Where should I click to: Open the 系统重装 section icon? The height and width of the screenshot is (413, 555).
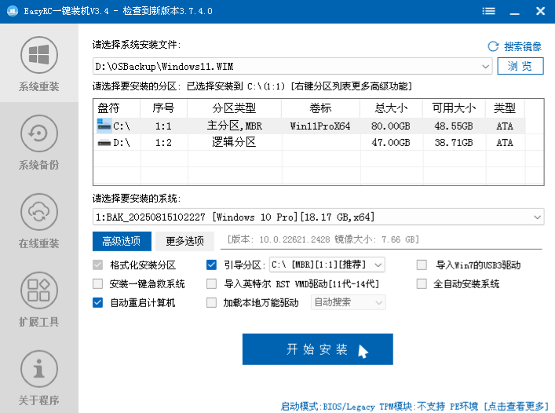(39, 55)
